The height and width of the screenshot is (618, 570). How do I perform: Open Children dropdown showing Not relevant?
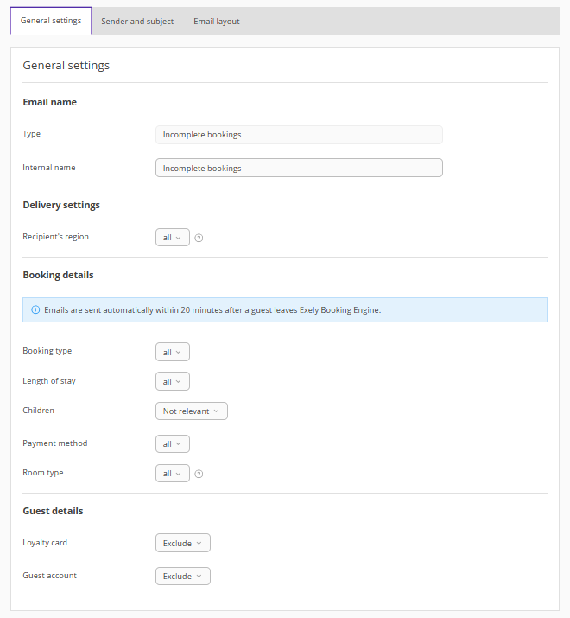[x=191, y=411]
